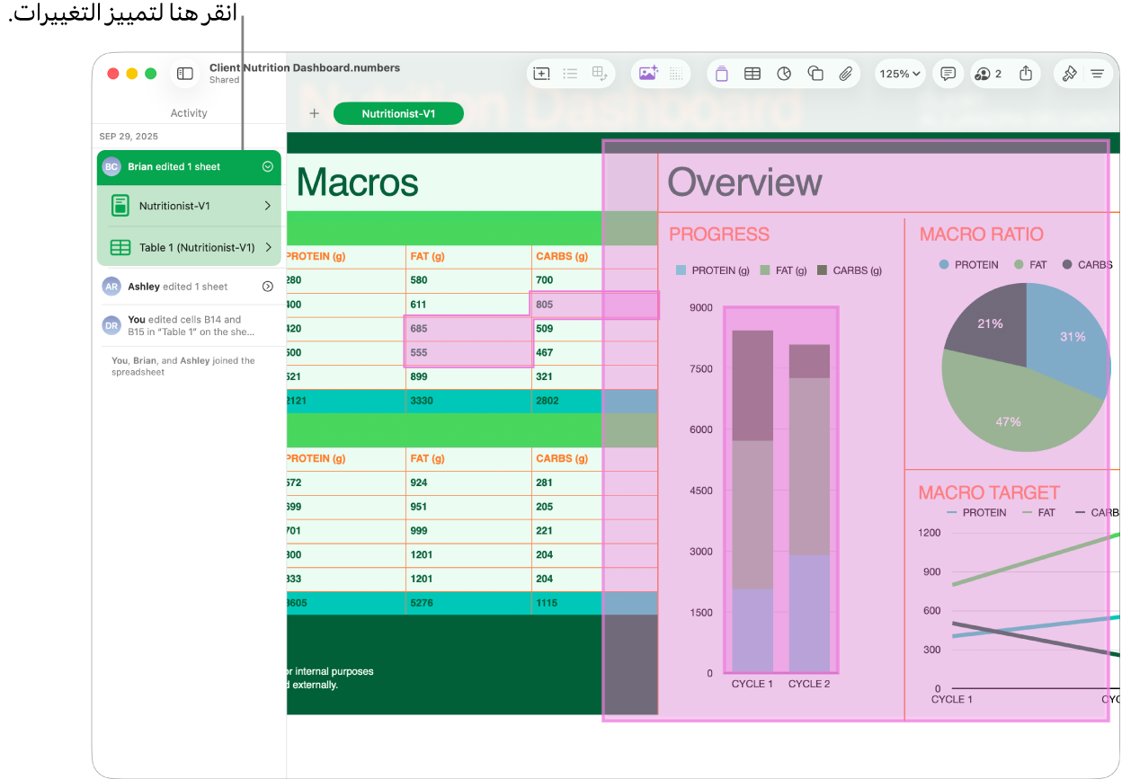Add a new sheet with plus button
The width and height of the screenshot is (1122, 779).
coord(314,114)
